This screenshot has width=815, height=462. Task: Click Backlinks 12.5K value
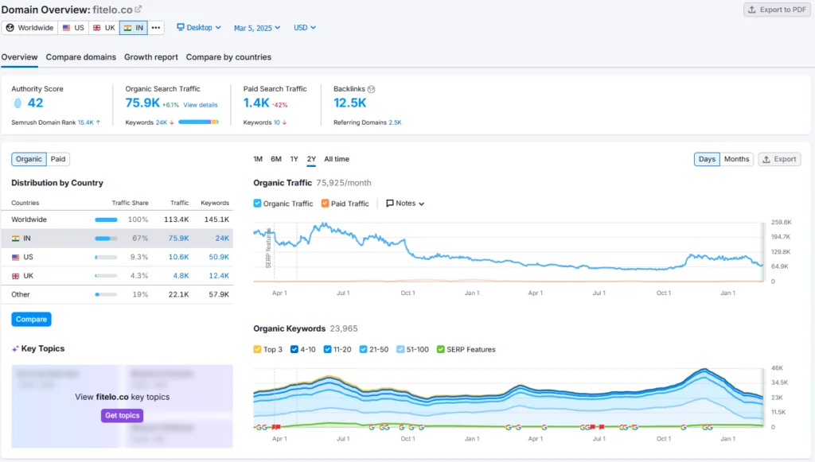[x=350, y=103]
